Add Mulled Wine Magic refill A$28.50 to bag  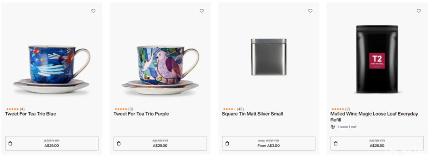(377, 143)
